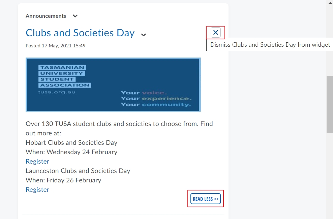The height and width of the screenshot is (219, 333).
Task: Open the Clubs and Societies Day announcement title
Action: [80, 33]
